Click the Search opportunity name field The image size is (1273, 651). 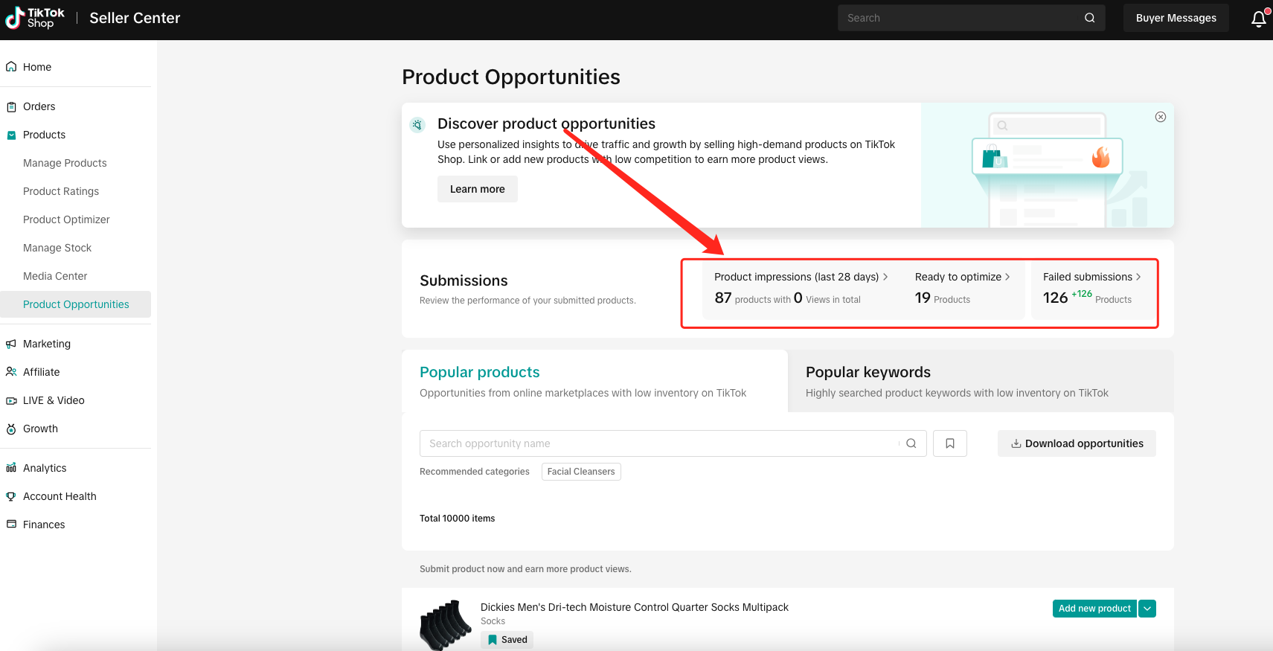[658, 443]
